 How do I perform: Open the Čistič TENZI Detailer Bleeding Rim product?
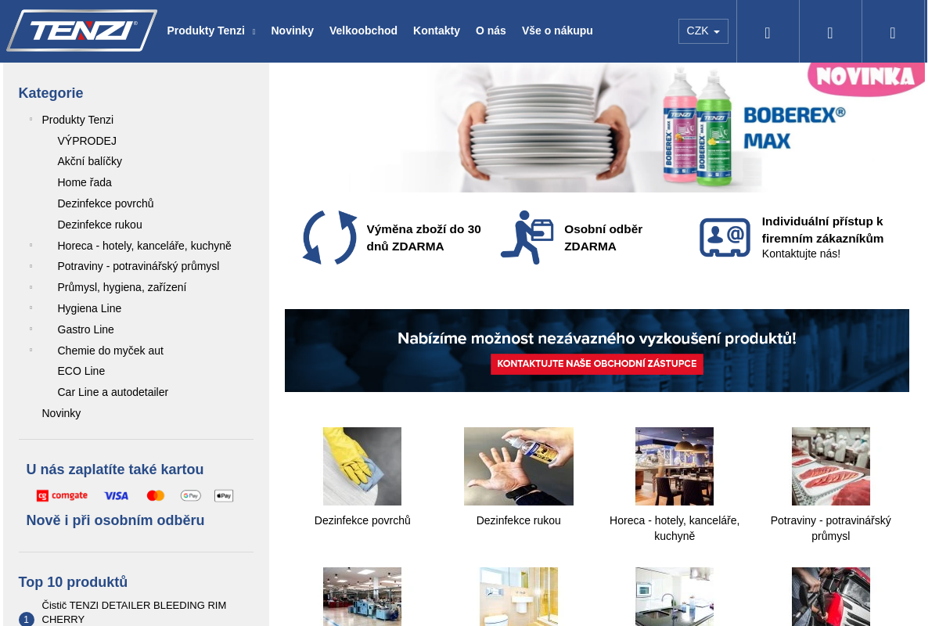(134, 612)
